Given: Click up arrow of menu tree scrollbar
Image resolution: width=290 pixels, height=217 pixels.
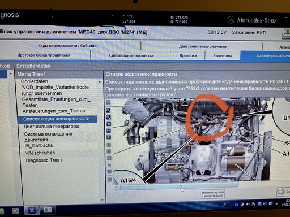Looking at the screenshot, I should (x=100, y=82).
